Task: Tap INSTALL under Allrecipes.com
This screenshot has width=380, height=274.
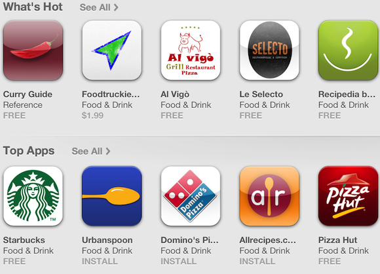Action: (257, 262)
